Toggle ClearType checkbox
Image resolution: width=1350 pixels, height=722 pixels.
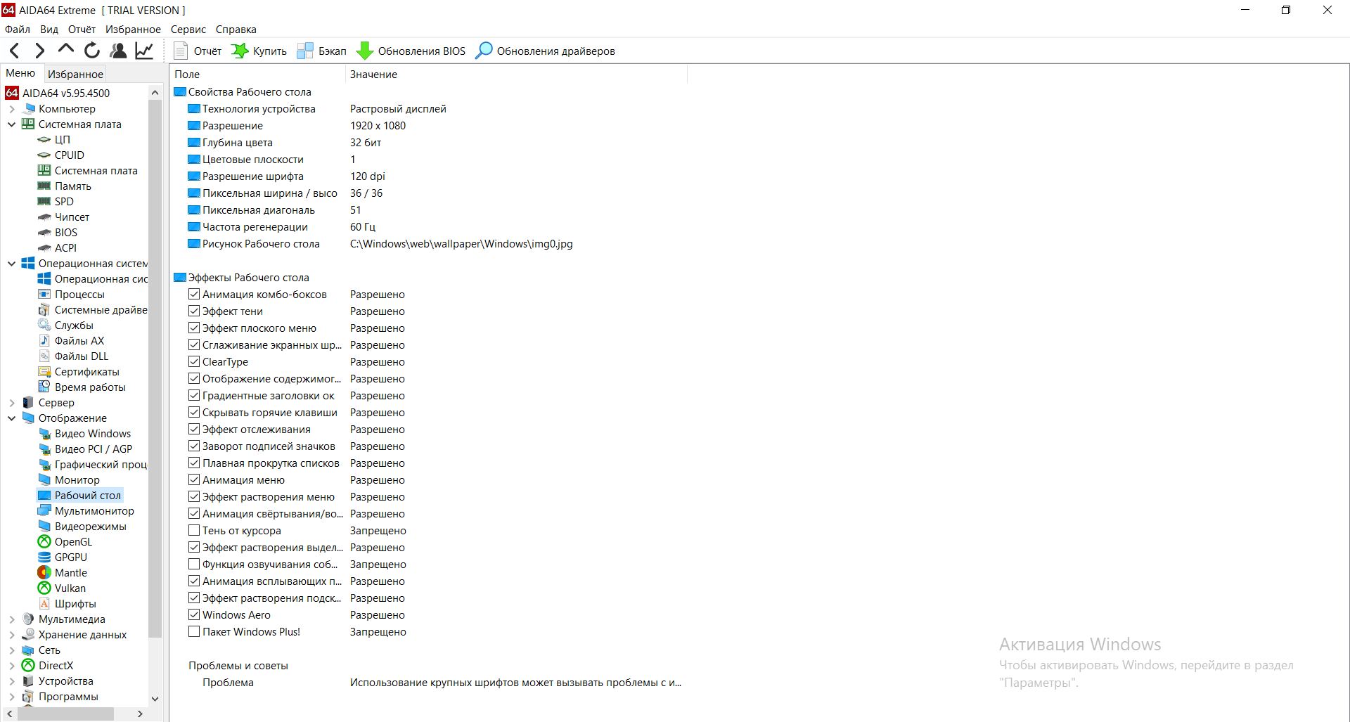click(194, 361)
